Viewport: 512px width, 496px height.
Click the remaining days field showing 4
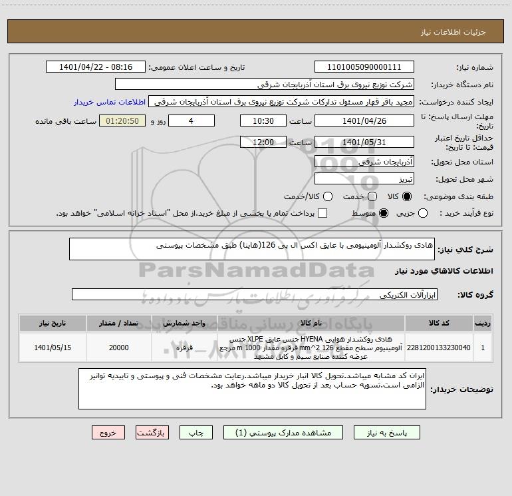192,121
